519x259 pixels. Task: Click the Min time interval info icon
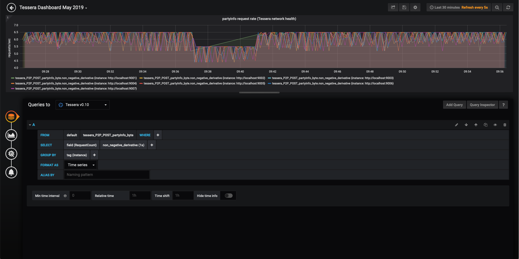pos(65,196)
